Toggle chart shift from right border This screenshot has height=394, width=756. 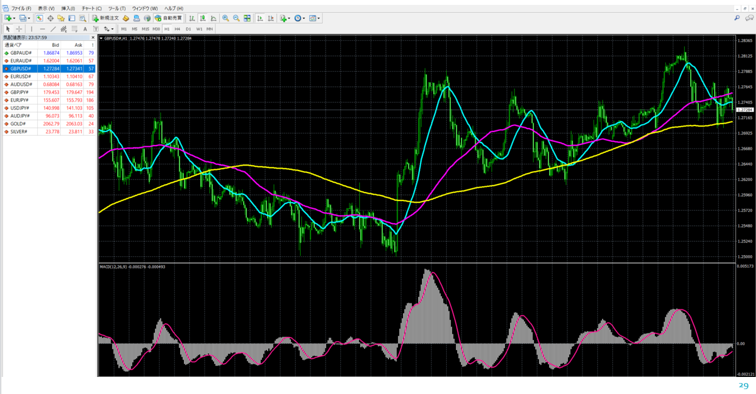click(271, 18)
